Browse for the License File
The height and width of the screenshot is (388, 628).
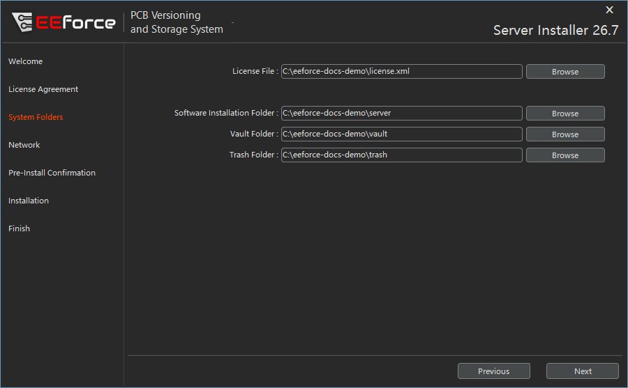[x=565, y=72]
